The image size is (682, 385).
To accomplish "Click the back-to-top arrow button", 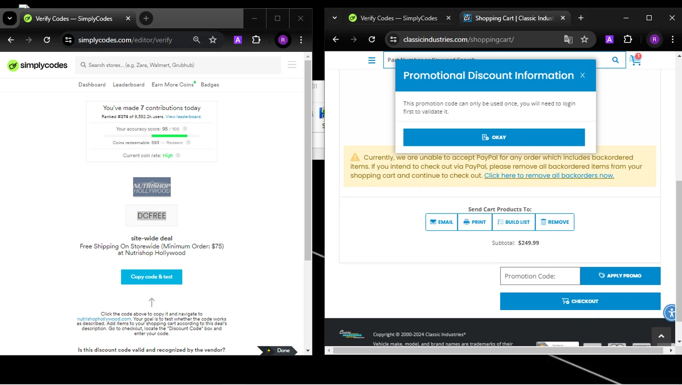I will pos(661,336).
